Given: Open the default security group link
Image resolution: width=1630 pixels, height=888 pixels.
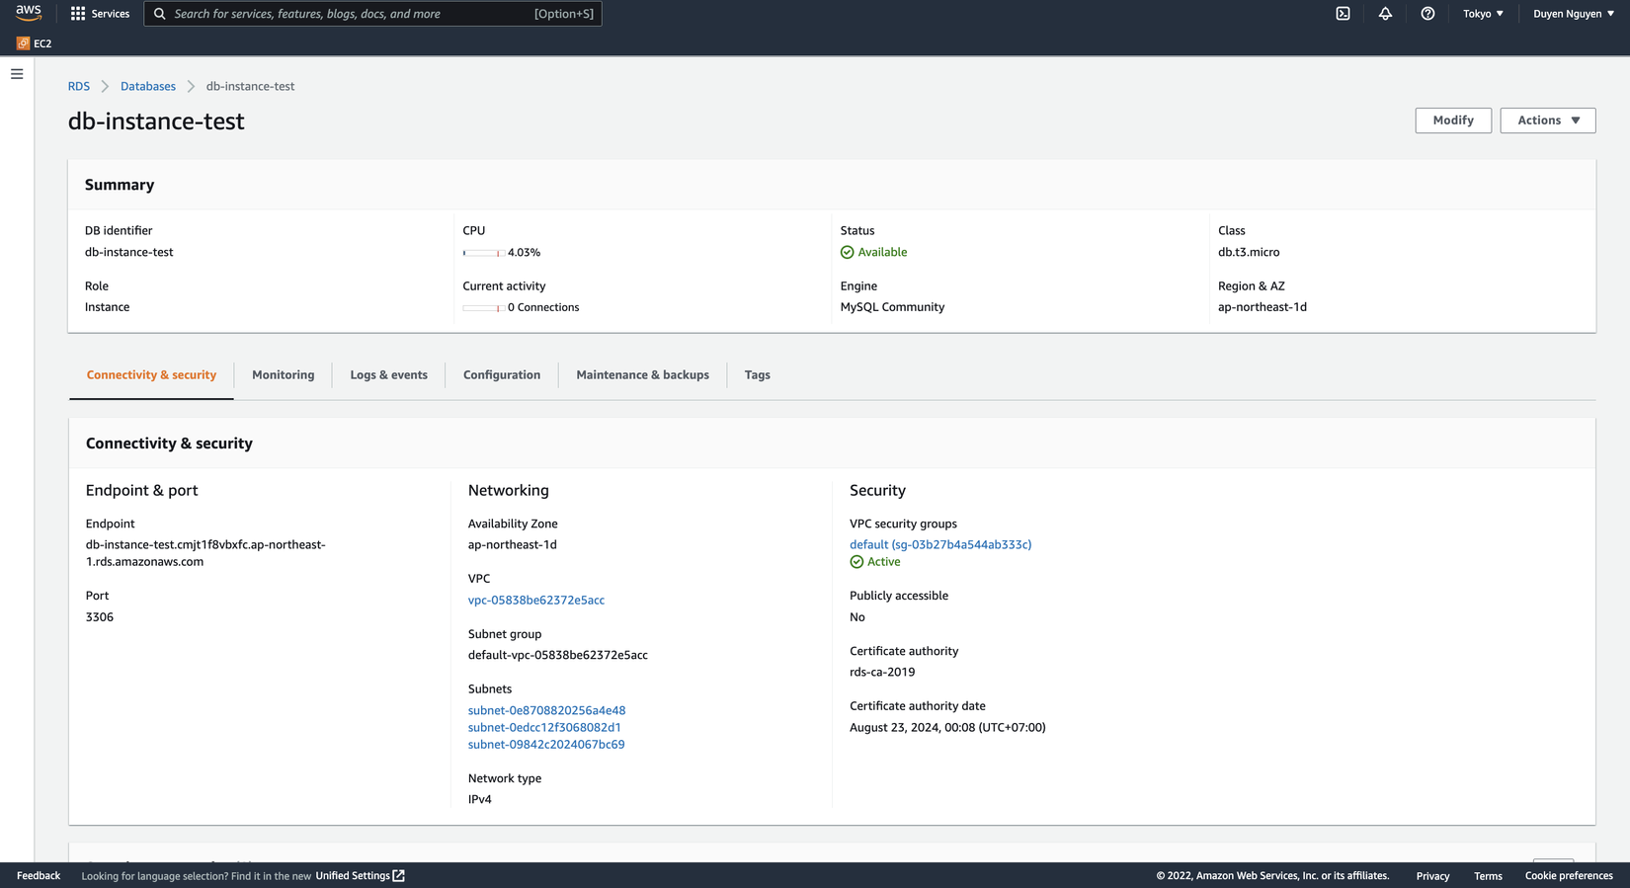Looking at the screenshot, I should 939,545.
